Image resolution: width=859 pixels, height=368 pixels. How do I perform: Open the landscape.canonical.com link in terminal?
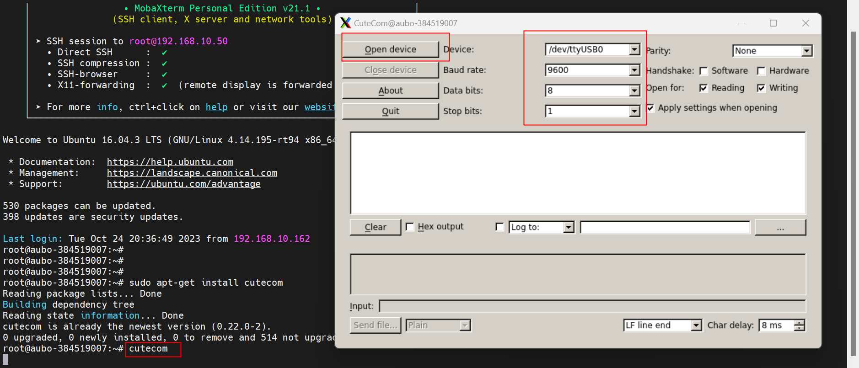click(192, 173)
